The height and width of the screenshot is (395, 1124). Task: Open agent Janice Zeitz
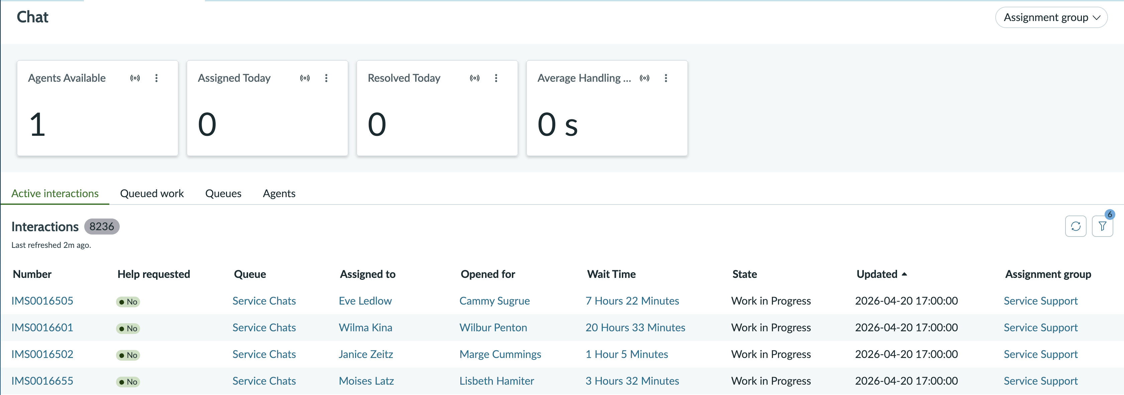366,354
